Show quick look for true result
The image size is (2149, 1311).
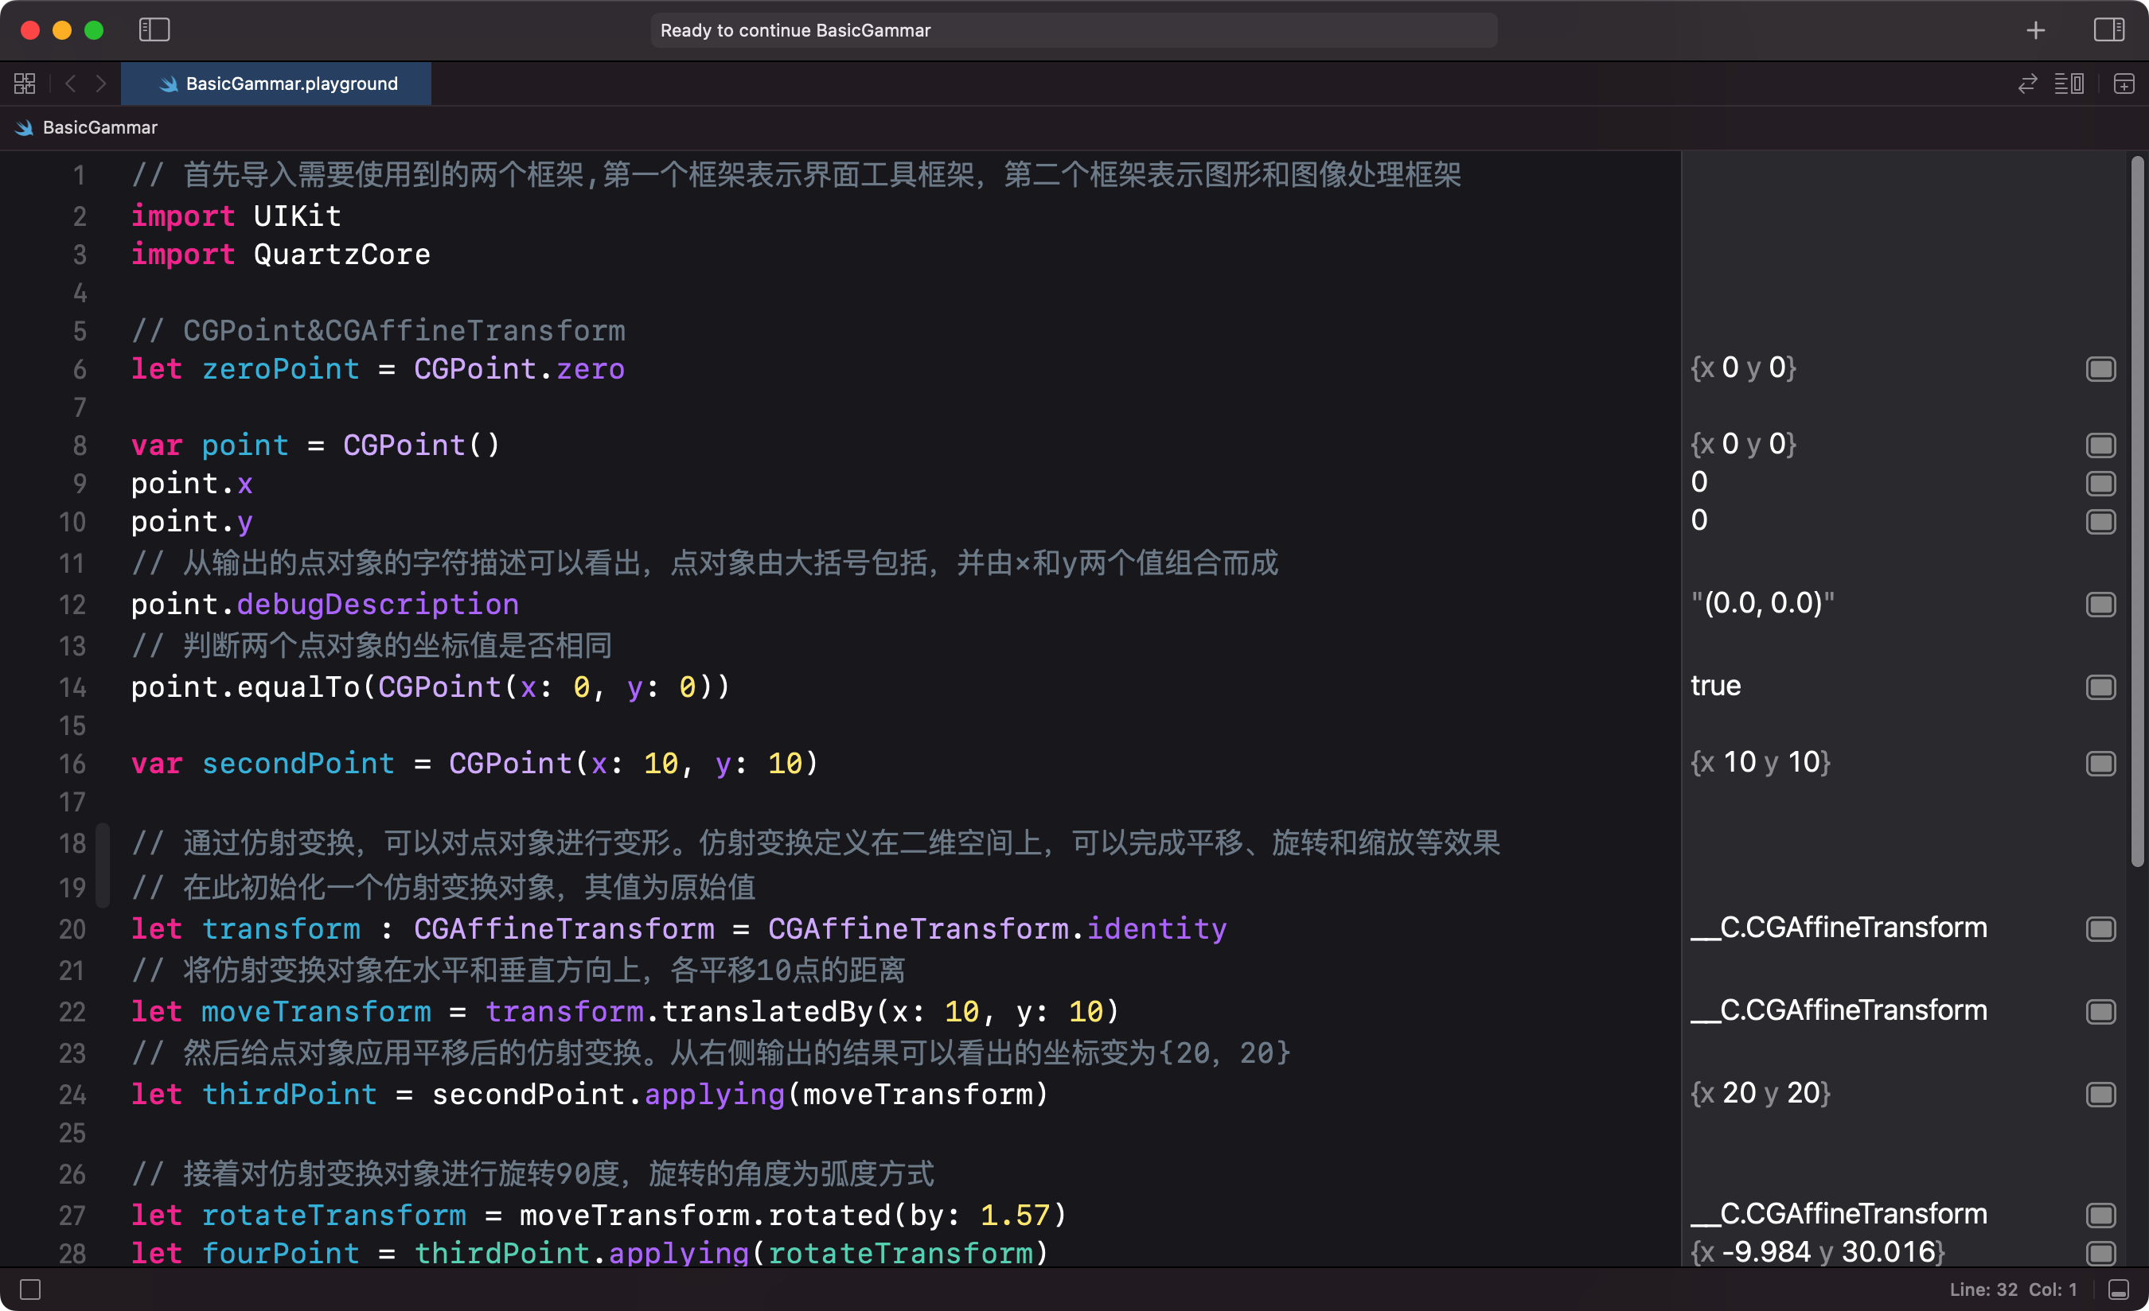tap(2100, 688)
